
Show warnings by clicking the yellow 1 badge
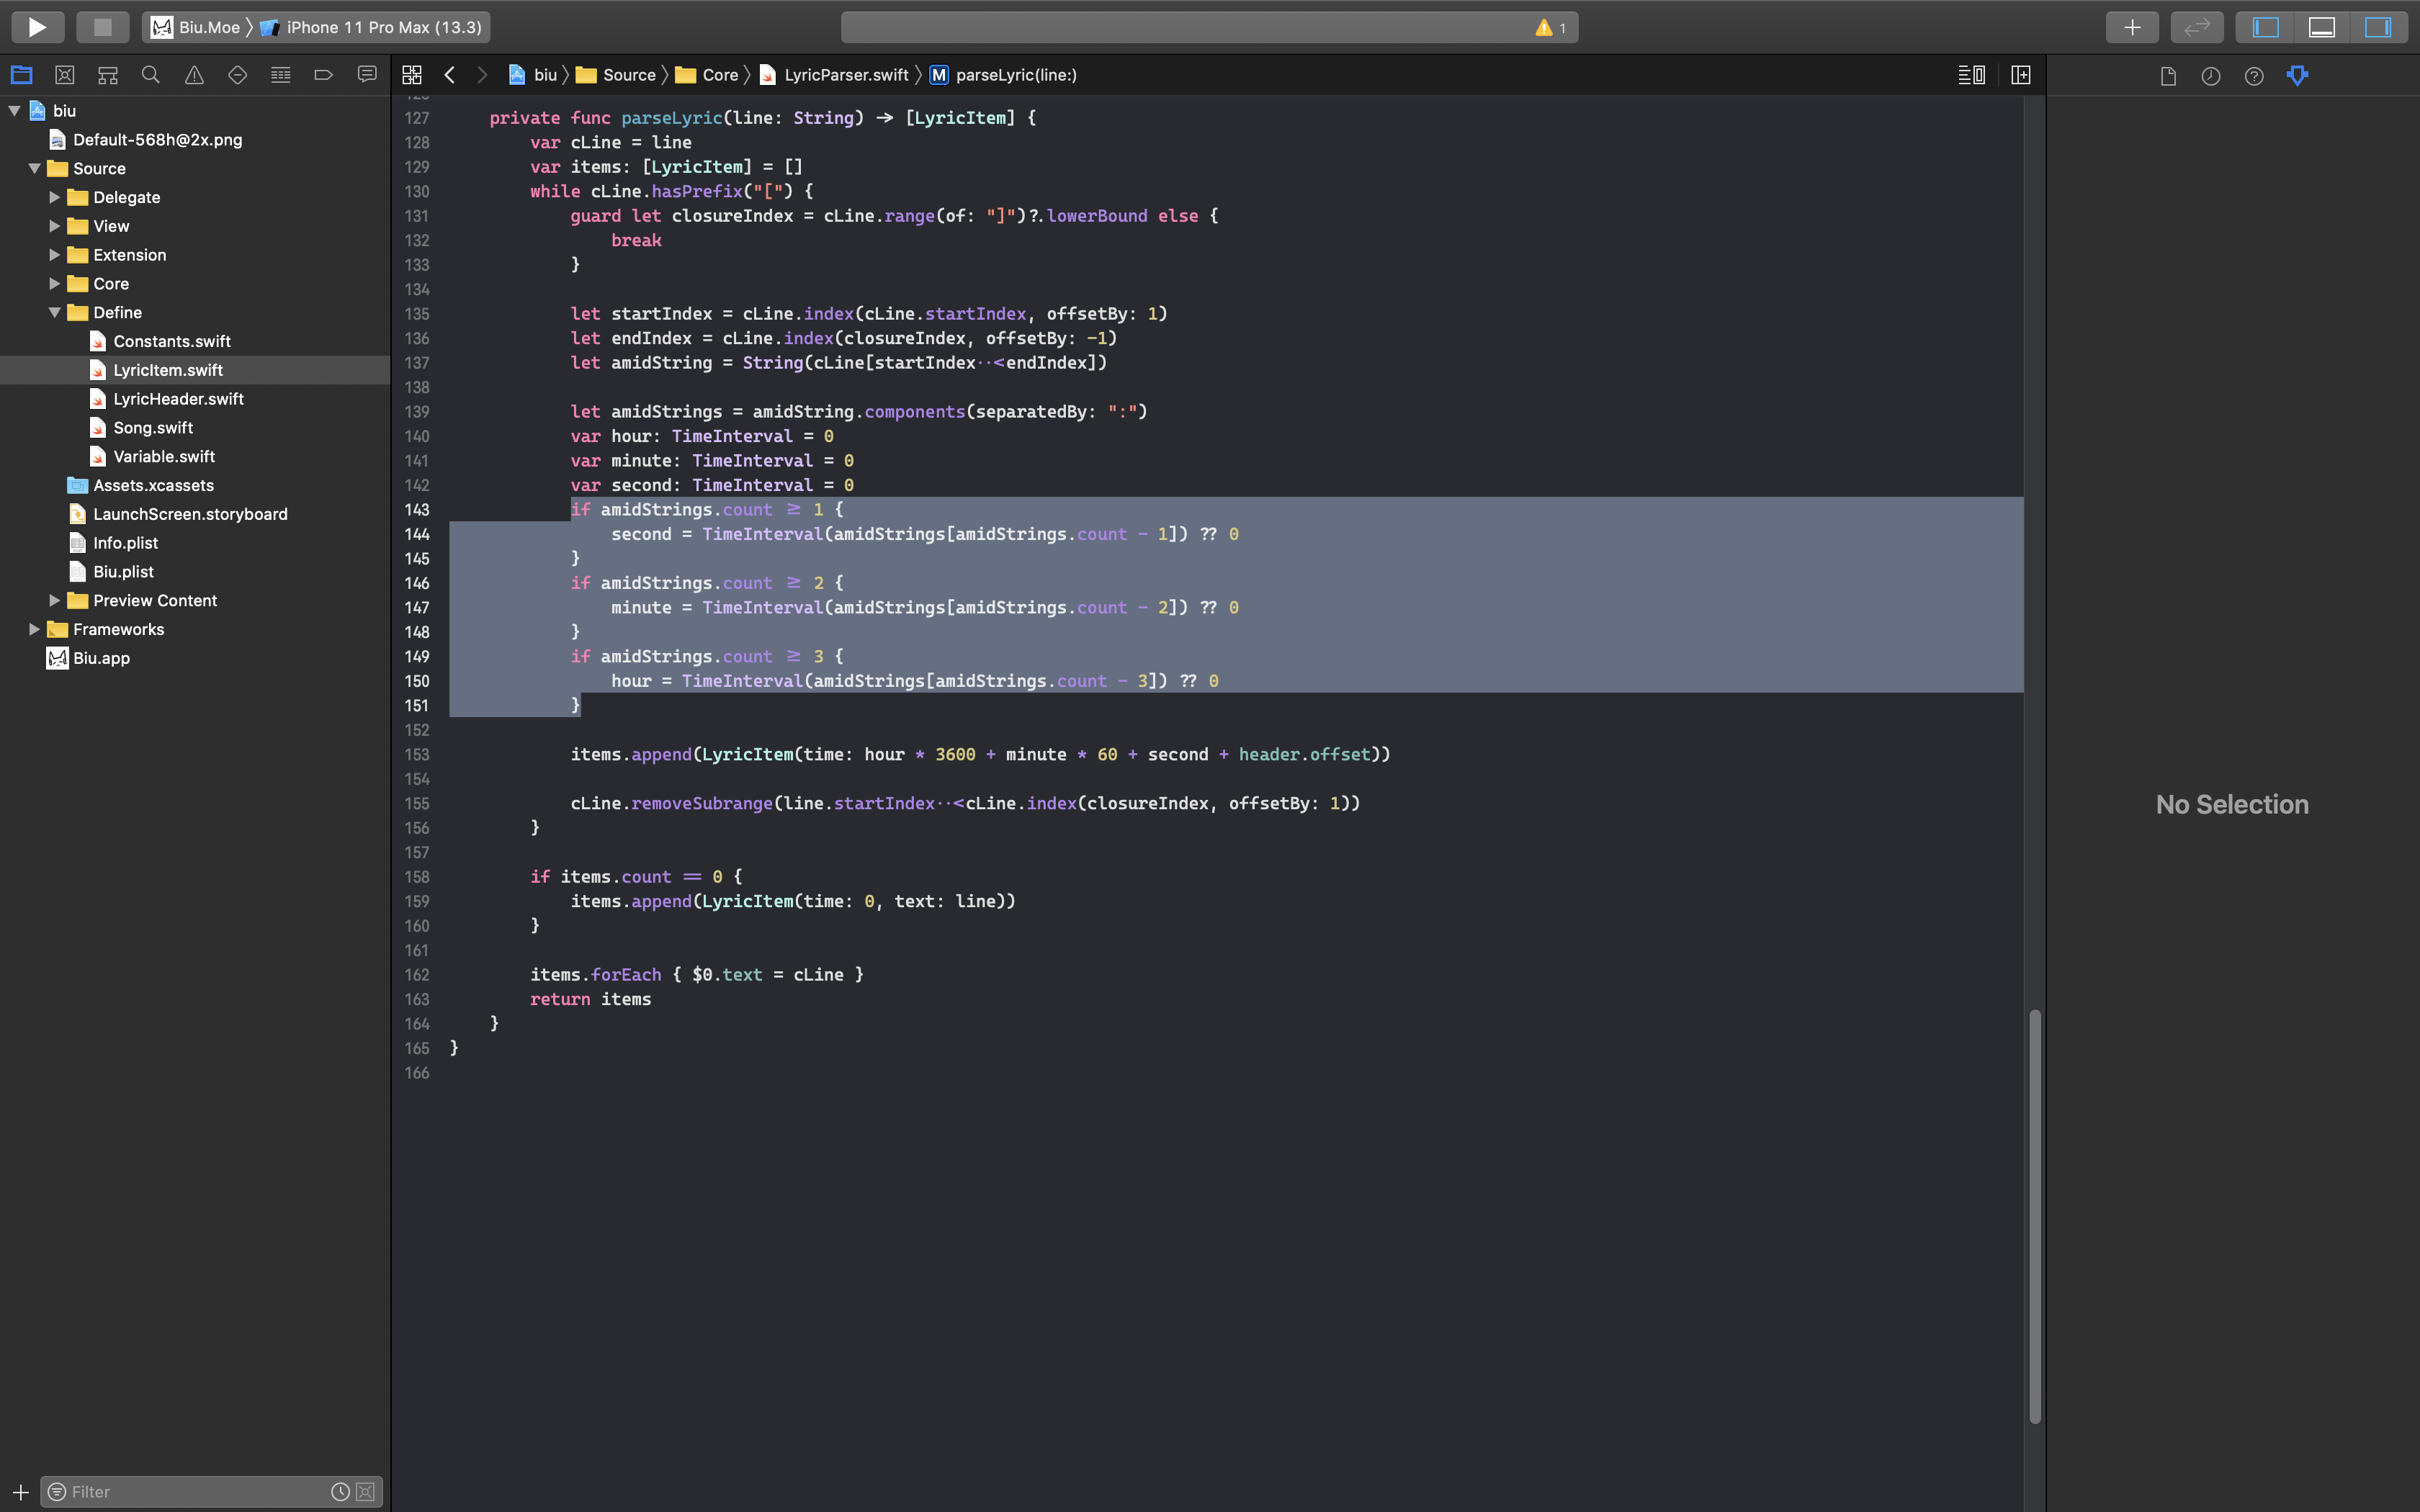1550,27
